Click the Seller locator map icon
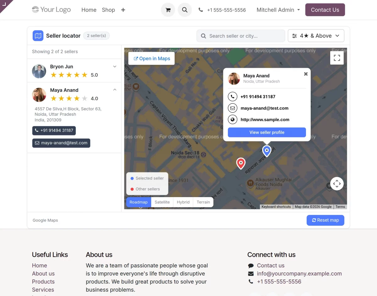377x296 pixels. point(38,36)
